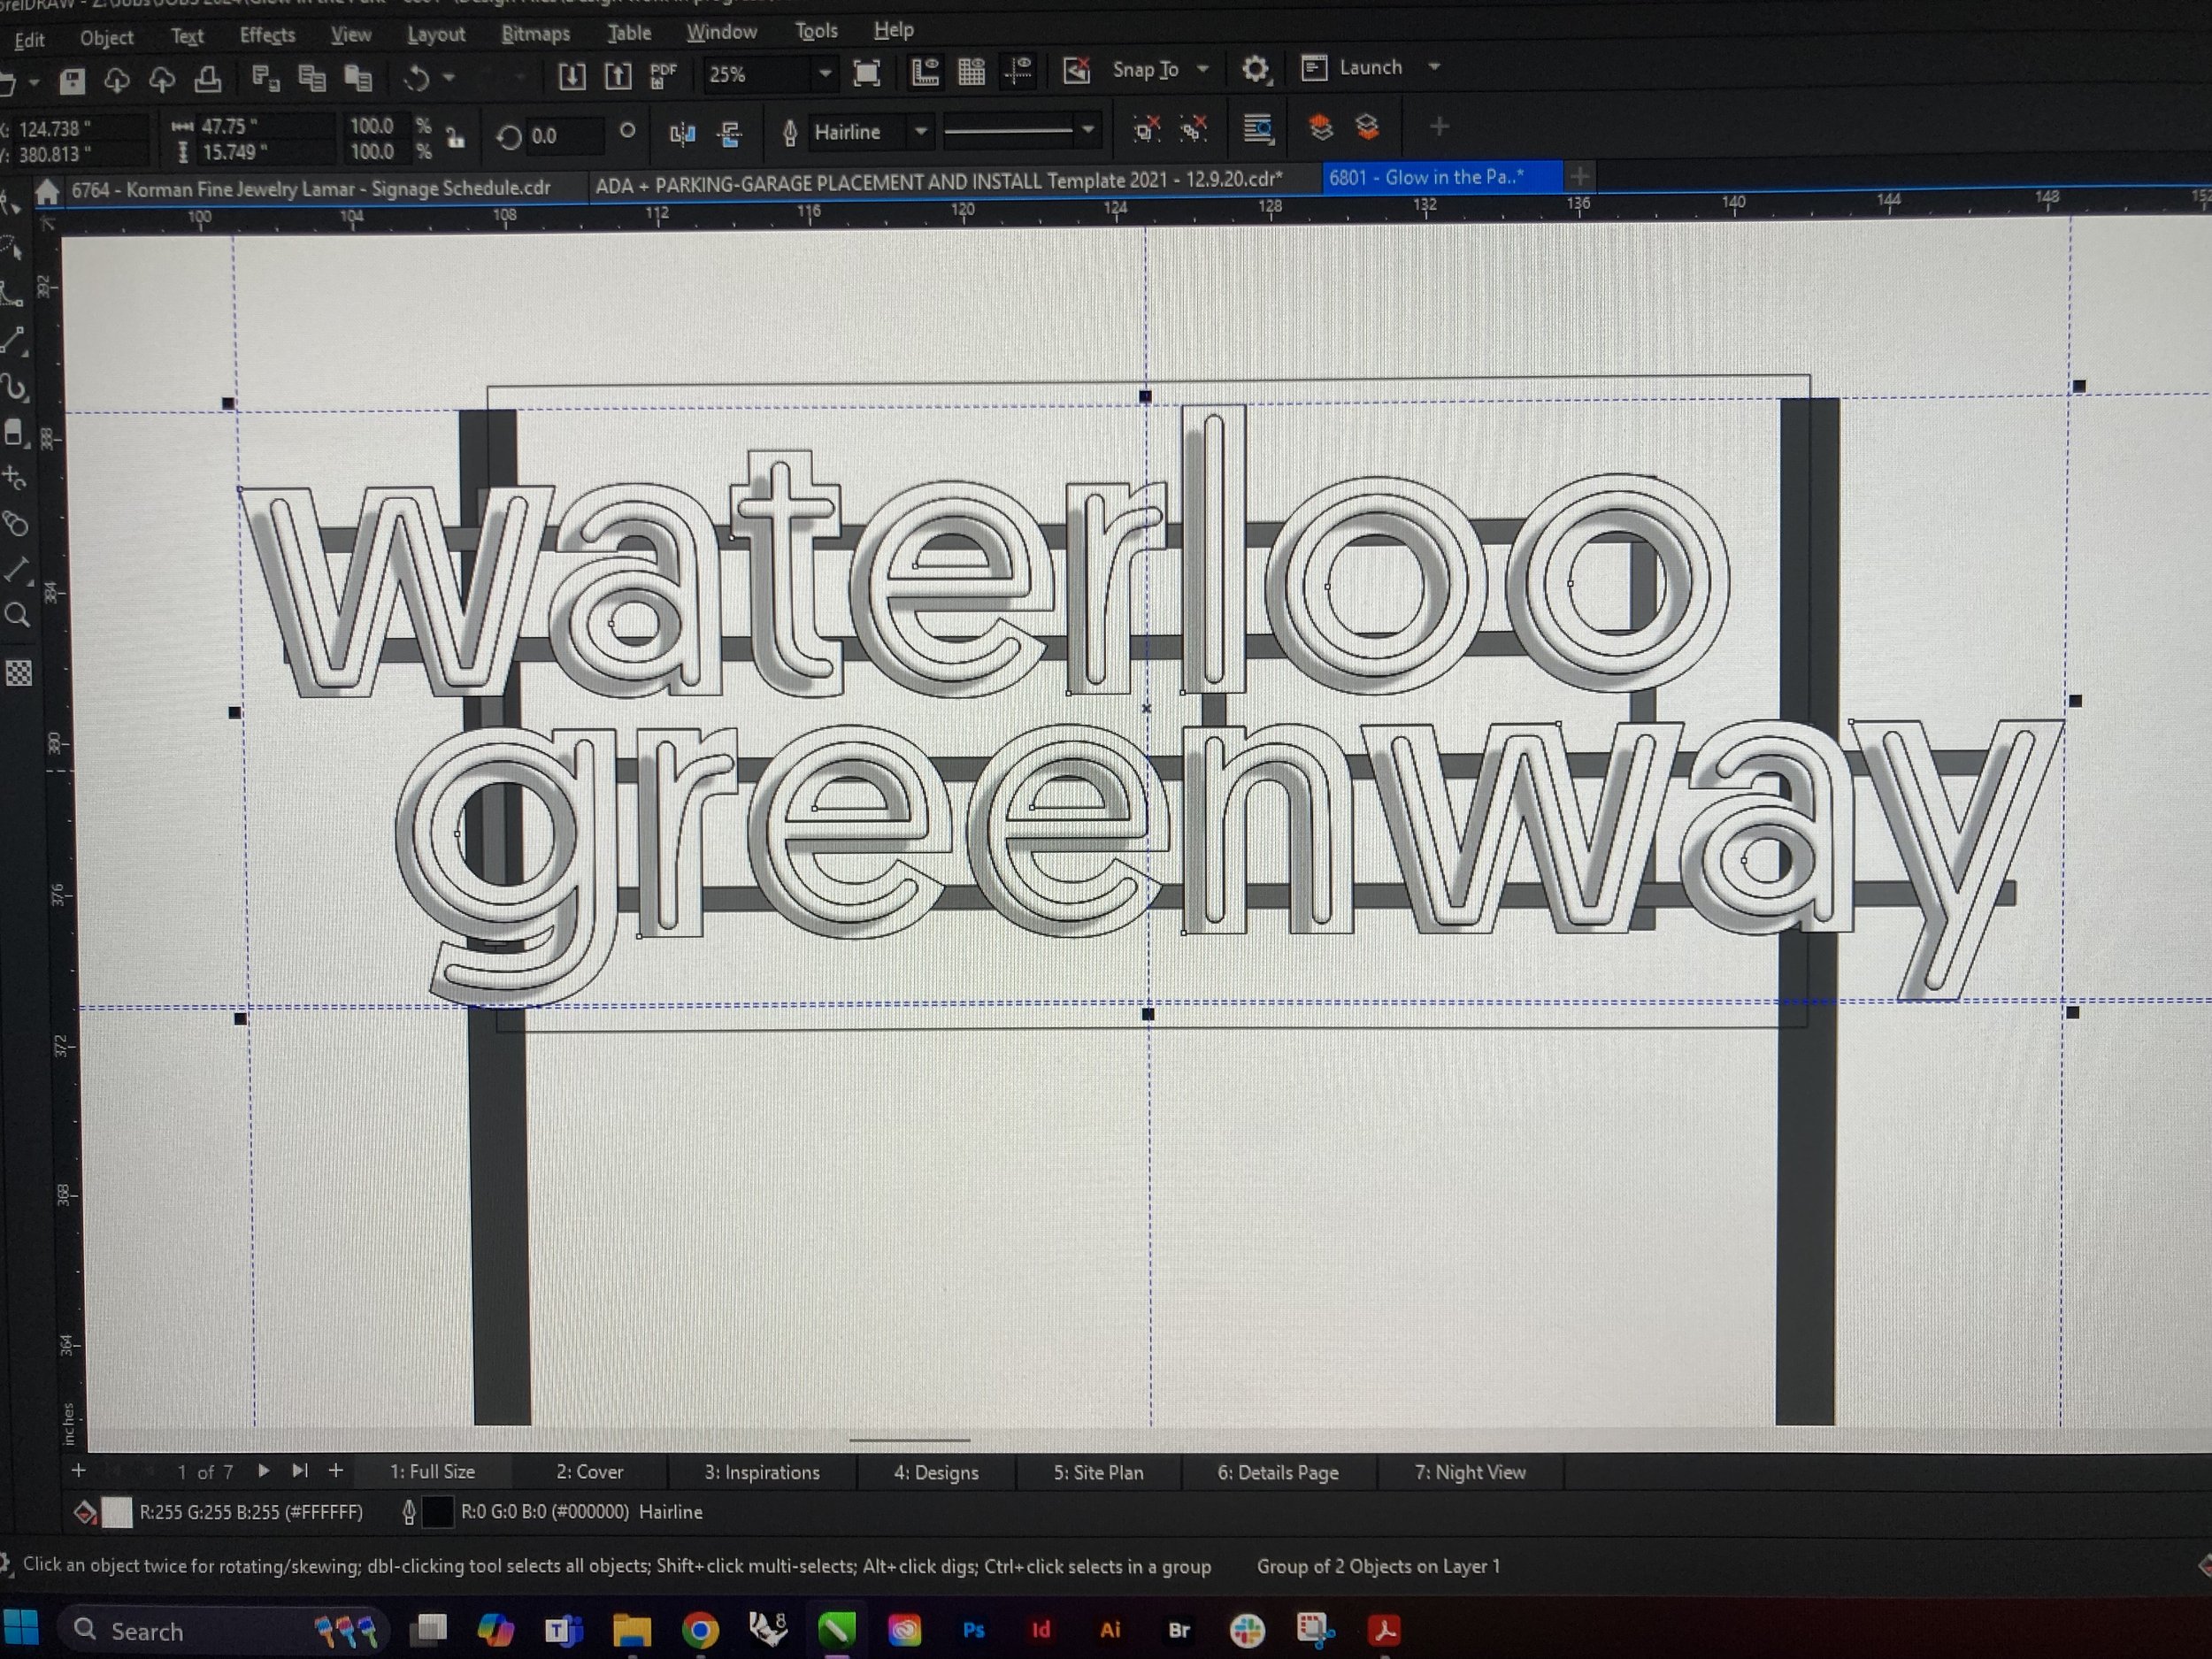The image size is (2212, 1659).
Task: Click the Wrap text icon
Action: click(x=1258, y=128)
